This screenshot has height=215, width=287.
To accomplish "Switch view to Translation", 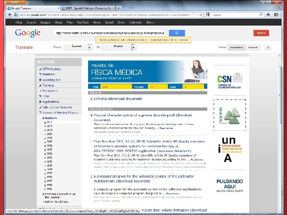I will (236, 47).
